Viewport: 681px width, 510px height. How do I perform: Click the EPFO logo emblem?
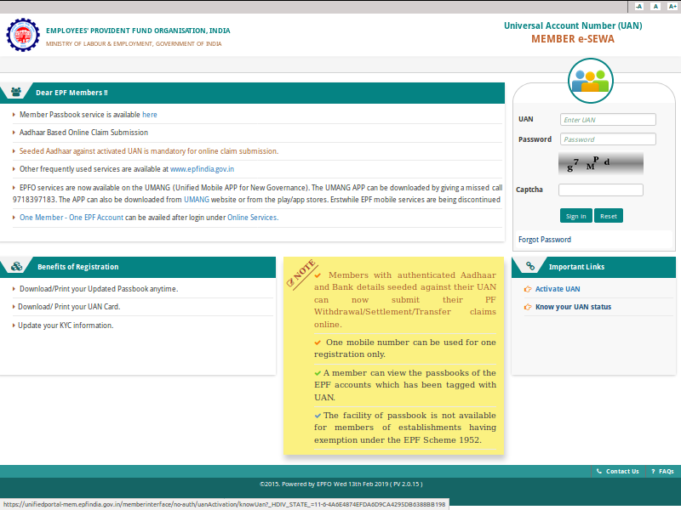[24, 35]
